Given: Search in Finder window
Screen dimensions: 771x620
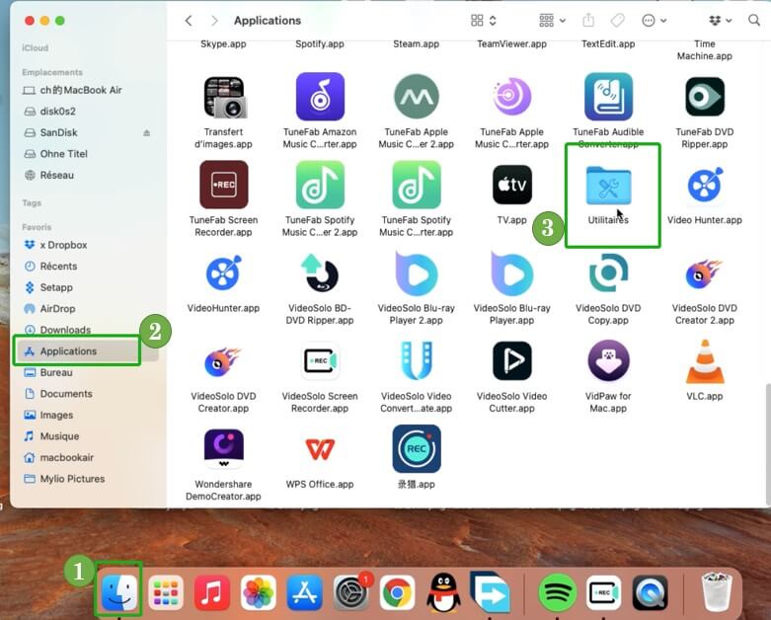Looking at the screenshot, I should pyautogui.click(x=754, y=21).
